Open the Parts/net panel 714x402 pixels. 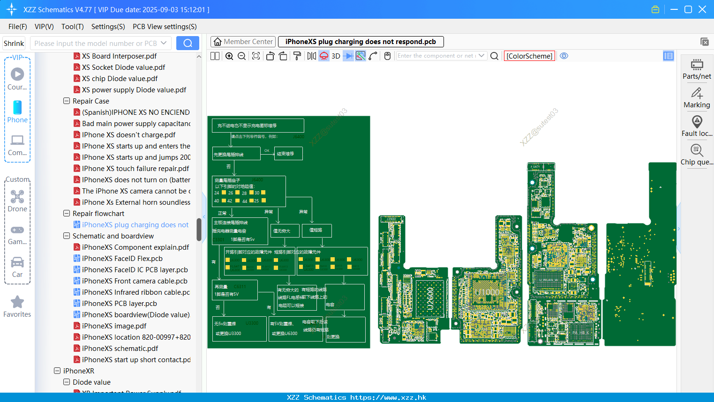[697, 69]
